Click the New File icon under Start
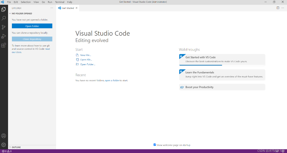 [x=77, y=55]
